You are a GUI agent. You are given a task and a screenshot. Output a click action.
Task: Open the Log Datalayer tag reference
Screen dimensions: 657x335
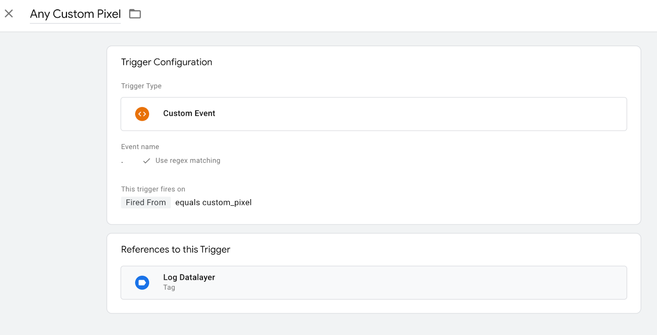click(x=189, y=278)
